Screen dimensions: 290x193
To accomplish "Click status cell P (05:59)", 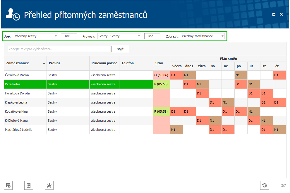I will coord(162,111).
